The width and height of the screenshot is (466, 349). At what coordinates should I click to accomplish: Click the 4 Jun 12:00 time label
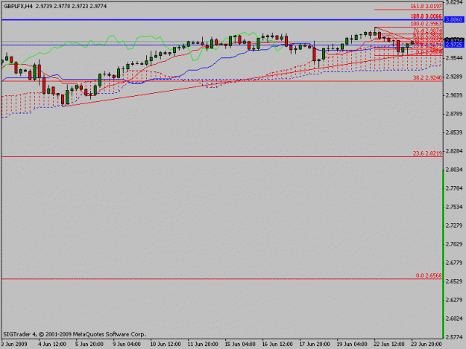[x=52, y=344]
